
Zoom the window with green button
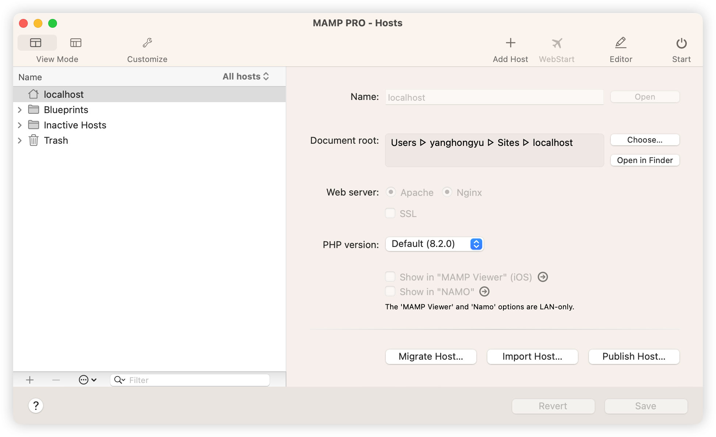(x=53, y=23)
